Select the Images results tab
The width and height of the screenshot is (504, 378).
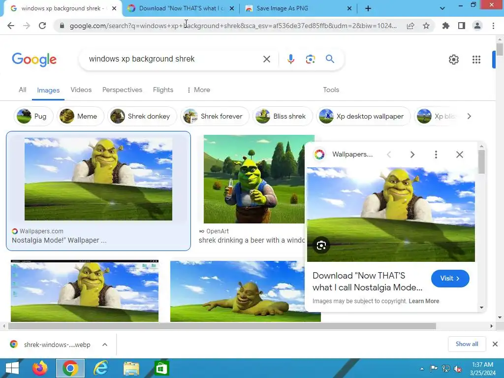click(x=48, y=91)
